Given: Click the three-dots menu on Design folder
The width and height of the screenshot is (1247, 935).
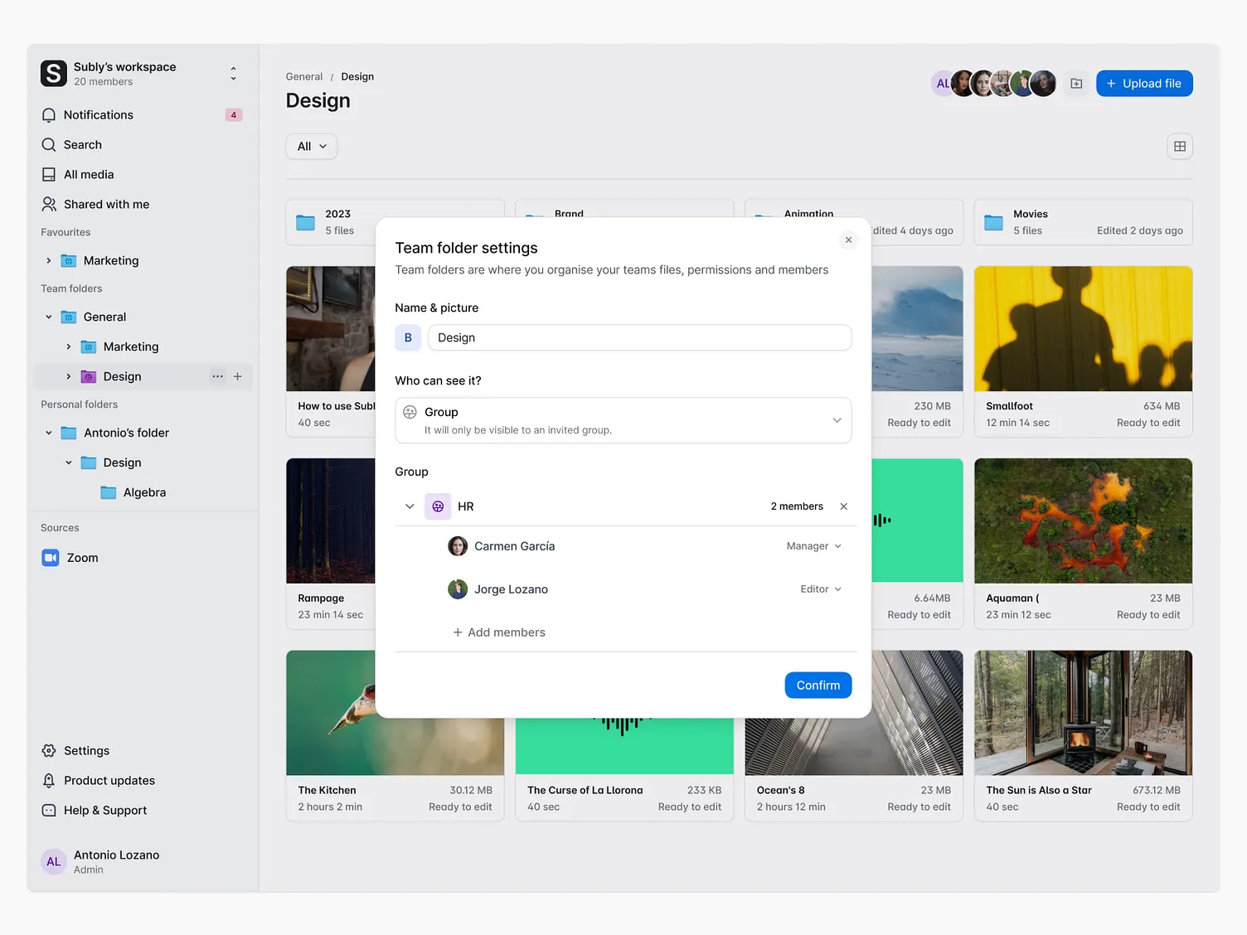Looking at the screenshot, I should pyautogui.click(x=217, y=376).
